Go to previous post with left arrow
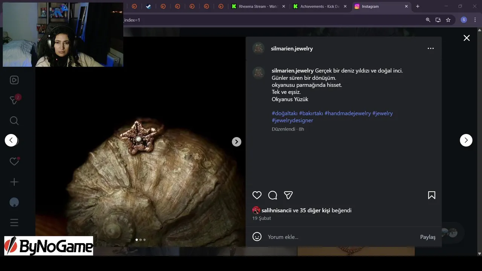The width and height of the screenshot is (482, 271). click(11, 140)
